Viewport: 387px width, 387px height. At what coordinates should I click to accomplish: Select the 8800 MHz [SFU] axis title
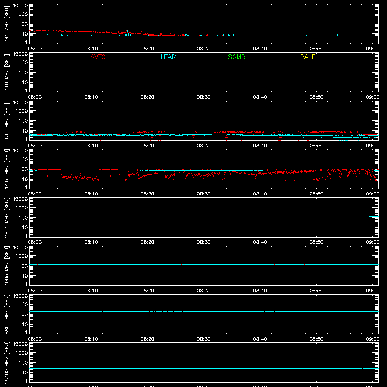coord(6,314)
